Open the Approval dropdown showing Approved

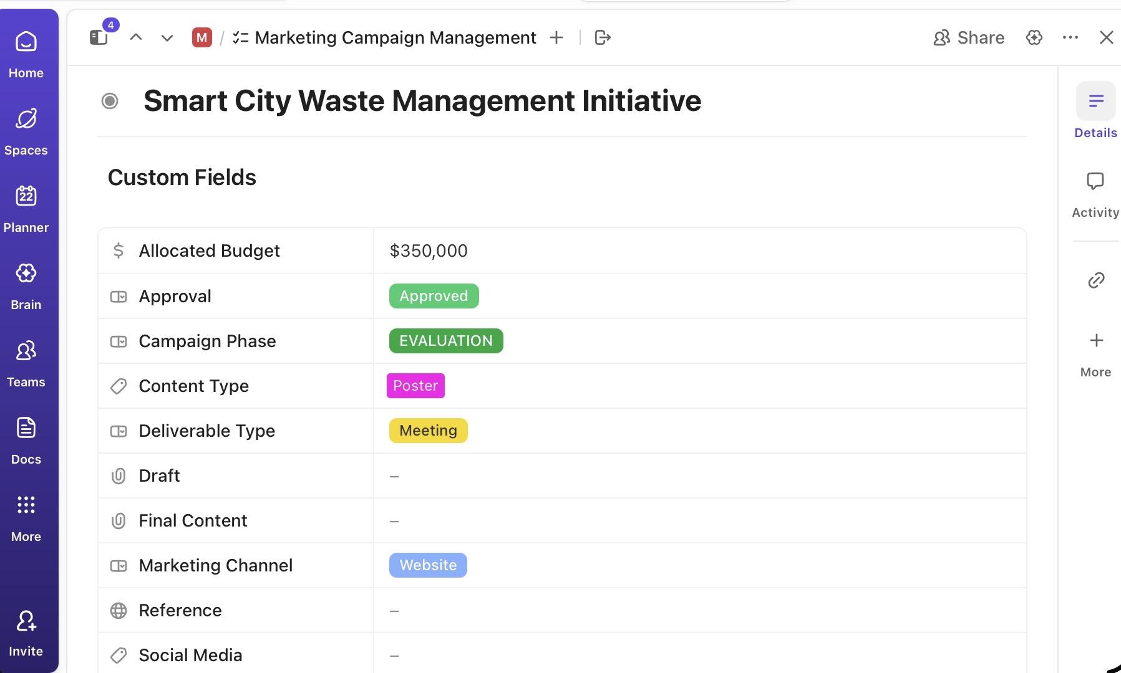pyautogui.click(x=434, y=296)
